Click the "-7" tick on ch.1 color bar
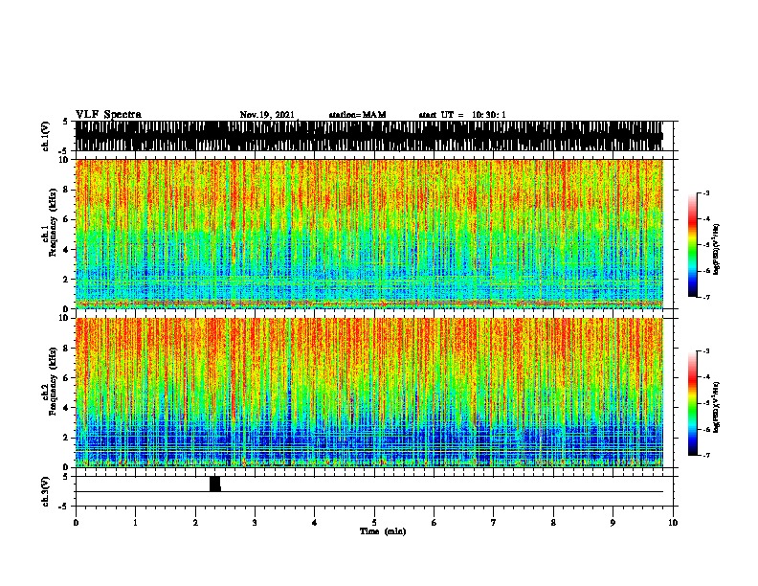 point(705,297)
